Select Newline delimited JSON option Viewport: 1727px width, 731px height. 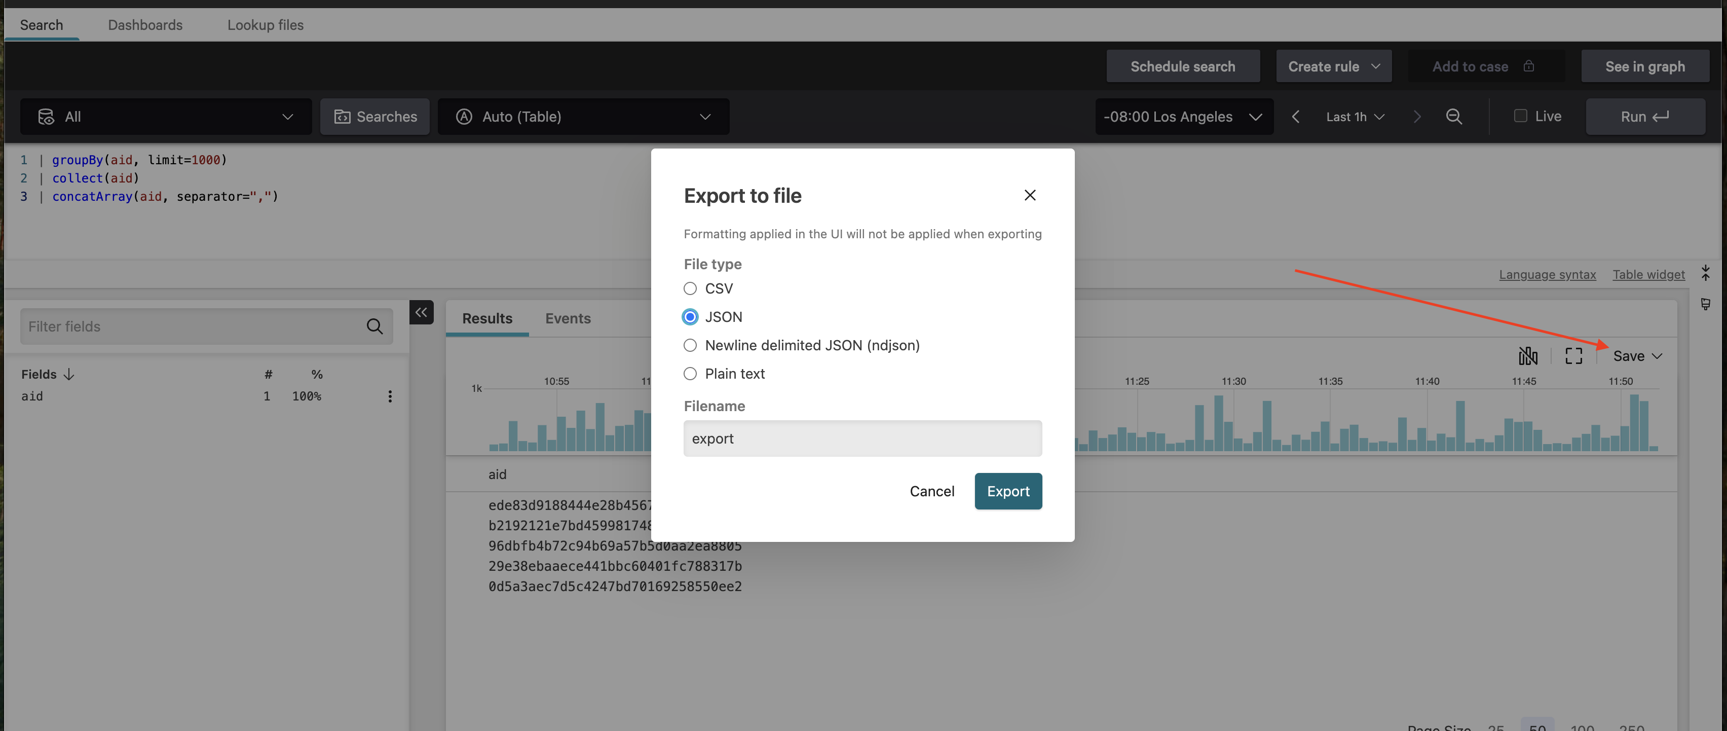click(x=690, y=345)
